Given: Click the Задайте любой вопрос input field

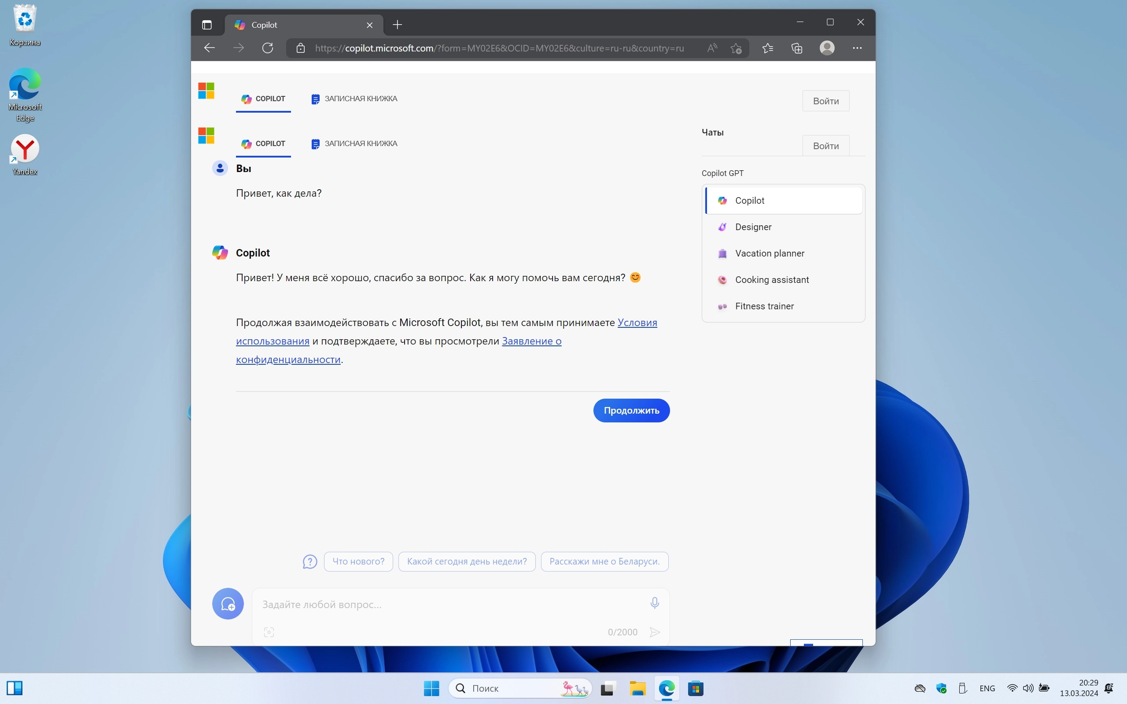Looking at the screenshot, I should [x=447, y=605].
